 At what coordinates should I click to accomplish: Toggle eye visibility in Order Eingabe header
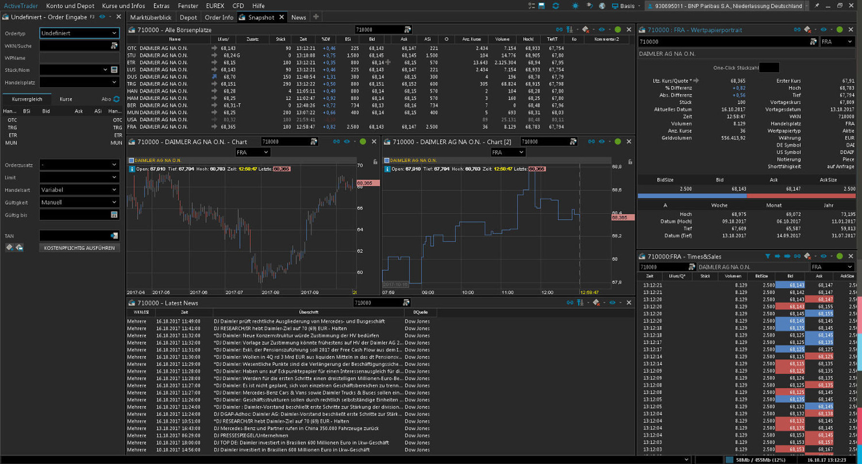coord(102,17)
